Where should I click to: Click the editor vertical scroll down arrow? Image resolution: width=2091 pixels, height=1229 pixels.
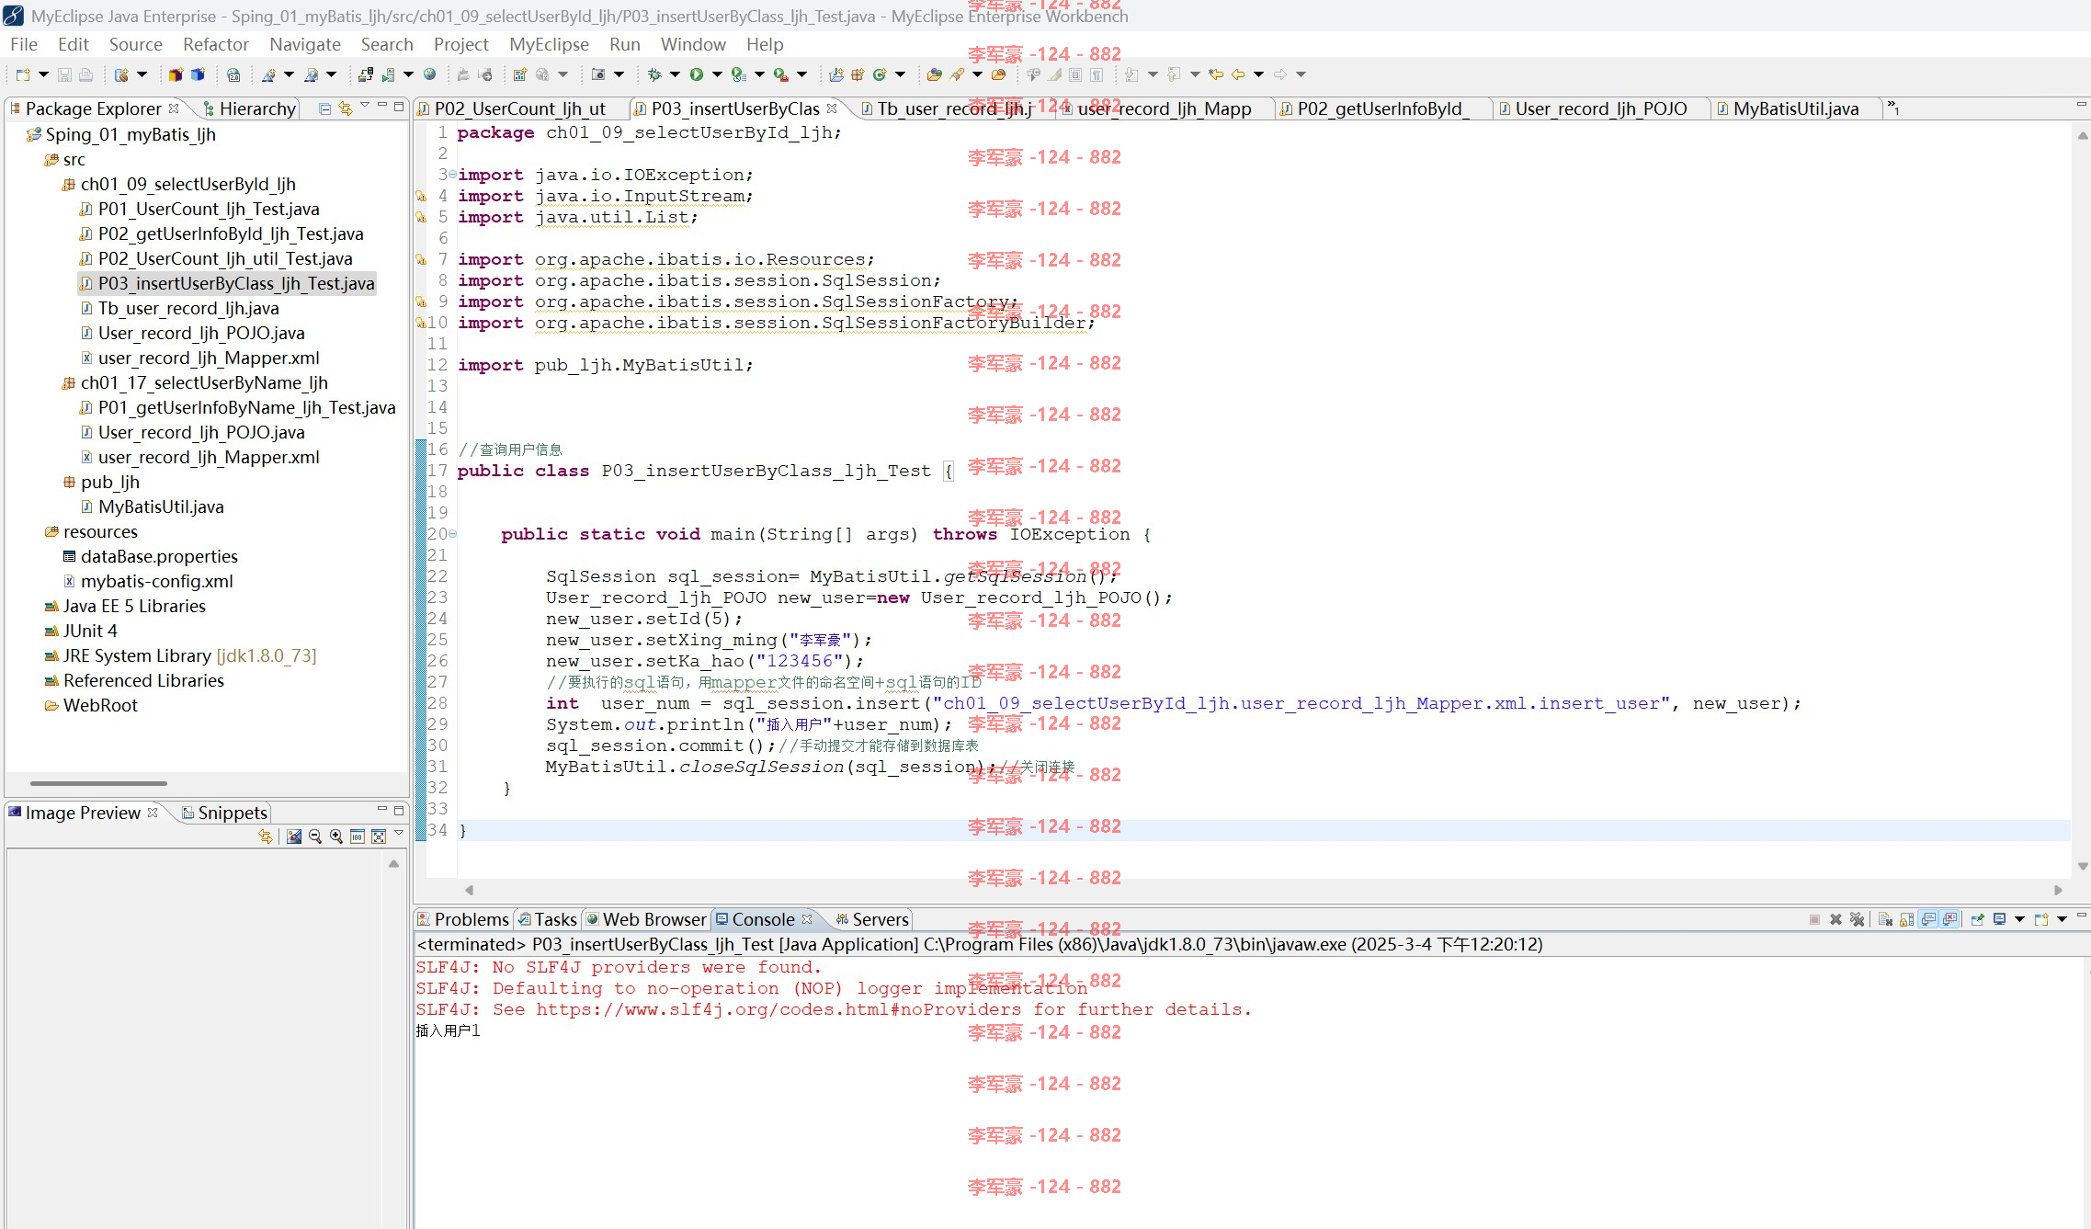2083,866
